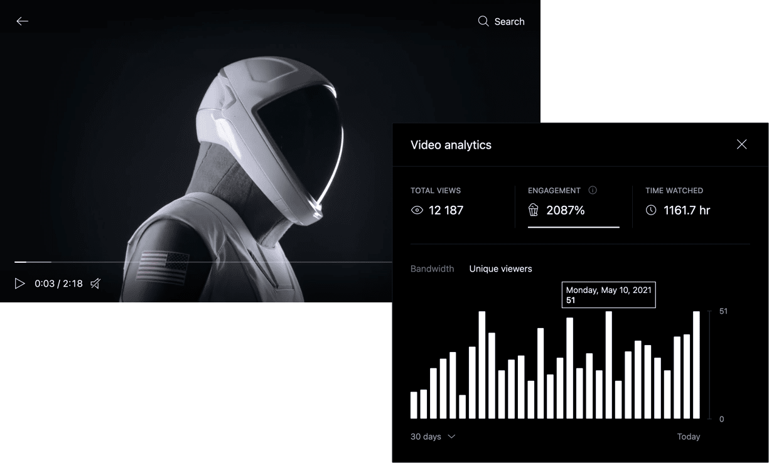Image resolution: width=769 pixels, height=463 pixels.
Task: Click the Search text label
Action: [x=509, y=21]
